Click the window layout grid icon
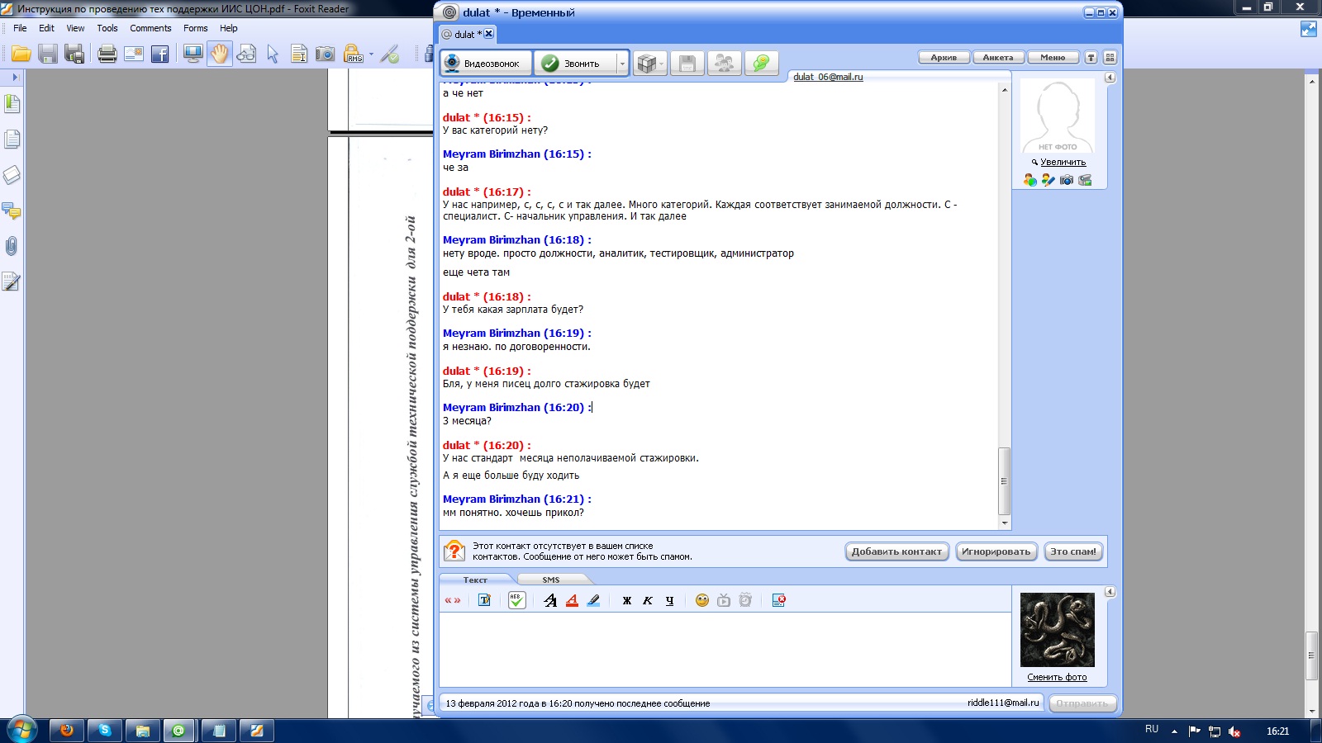Image resolution: width=1322 pixels, height=743 pixels. (x=1110, y=58)
